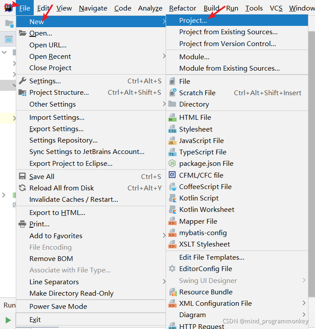Click the File icon in New submenu
The height and width of the screenshot is (329, 315).
tap(172, 81)
